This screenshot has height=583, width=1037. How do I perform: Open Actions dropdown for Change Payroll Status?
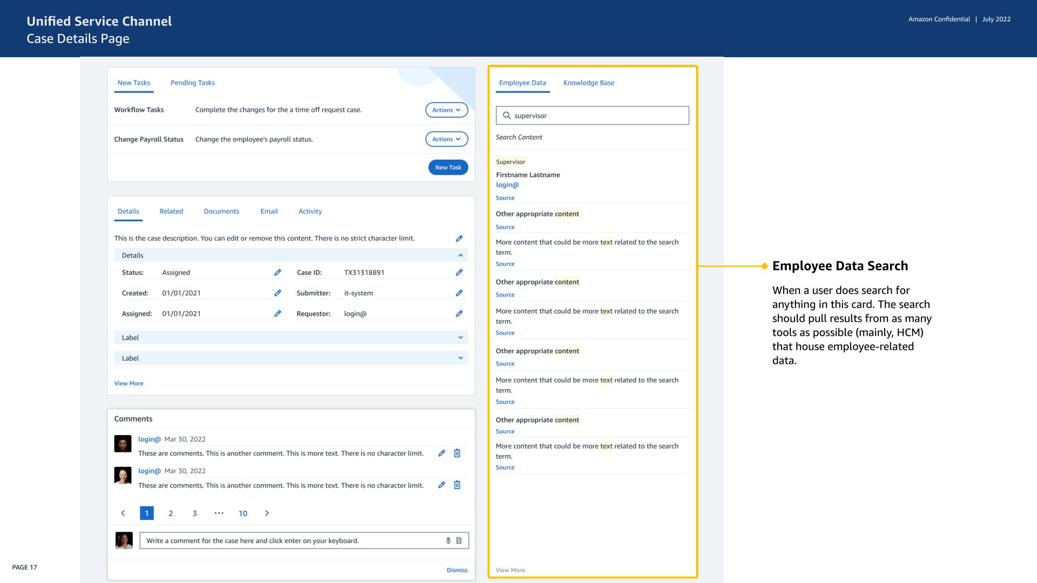click(446, 139)
